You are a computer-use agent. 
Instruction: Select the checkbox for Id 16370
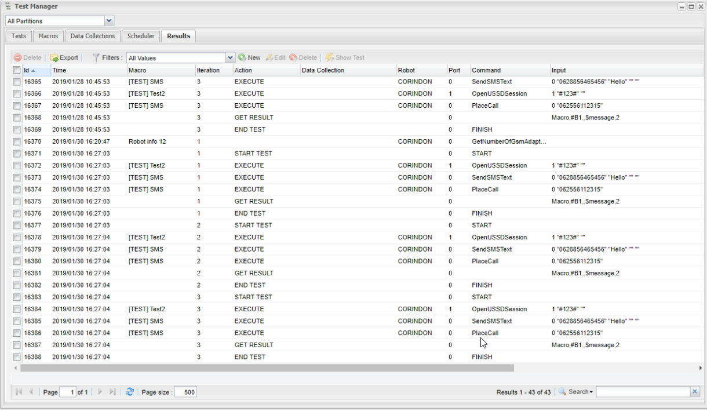[x=17, y=141]
